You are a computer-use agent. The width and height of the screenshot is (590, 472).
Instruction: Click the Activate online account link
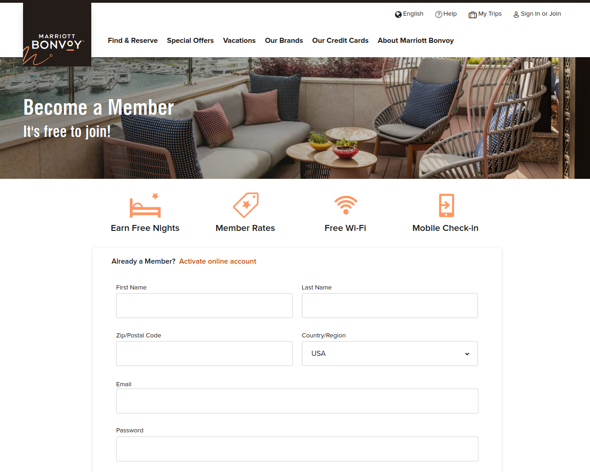[x=218, y=261]
